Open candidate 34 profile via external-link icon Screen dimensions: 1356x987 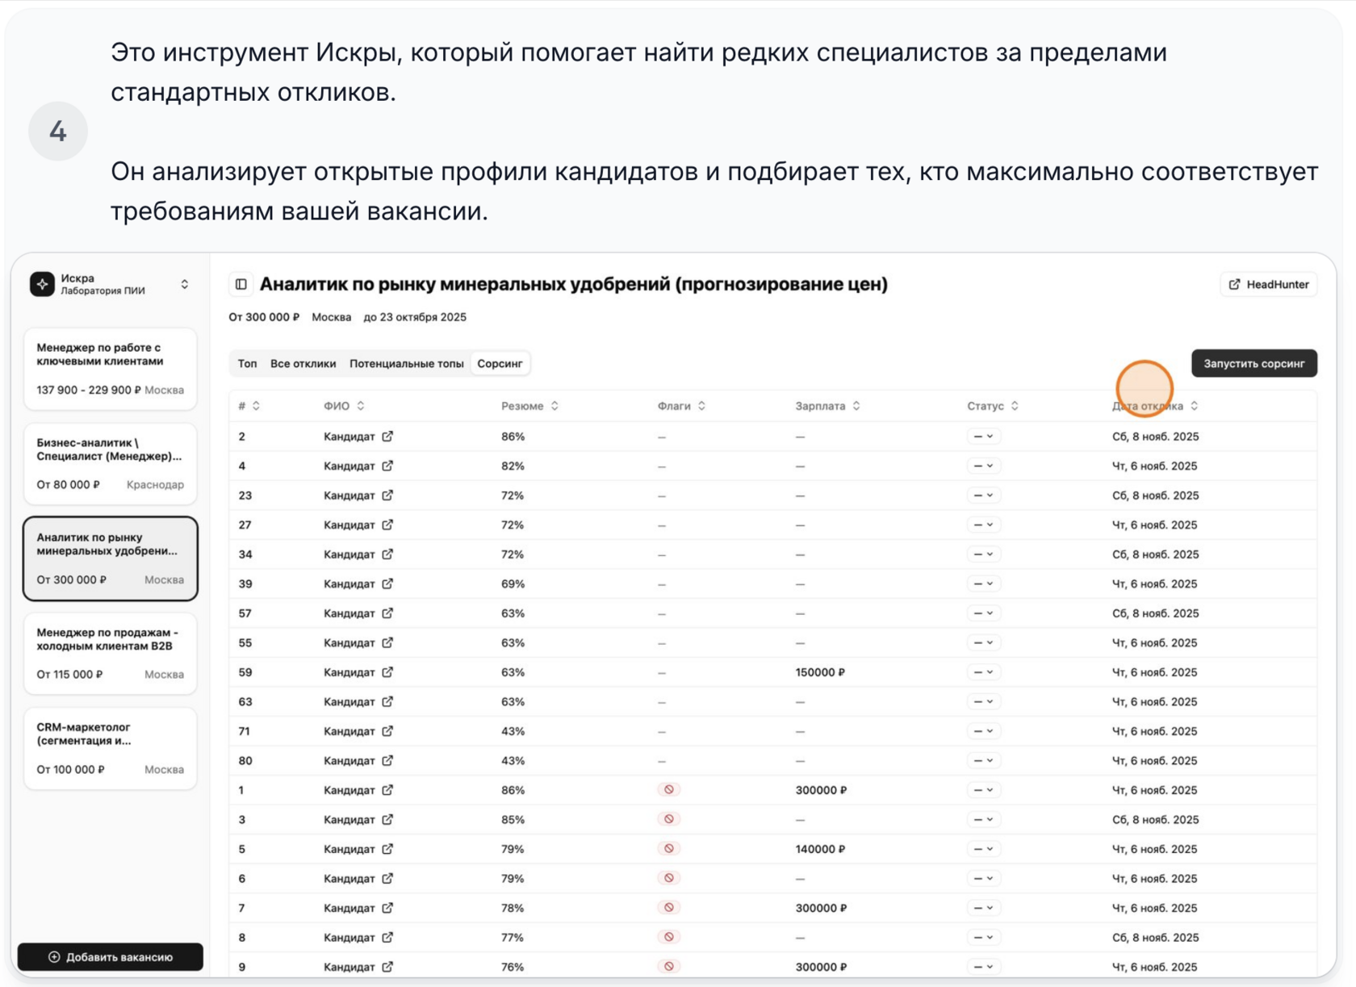[387, 554]
